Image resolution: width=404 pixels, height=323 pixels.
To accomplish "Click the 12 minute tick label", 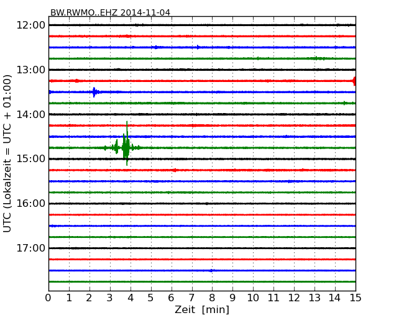I will point(294,298).
